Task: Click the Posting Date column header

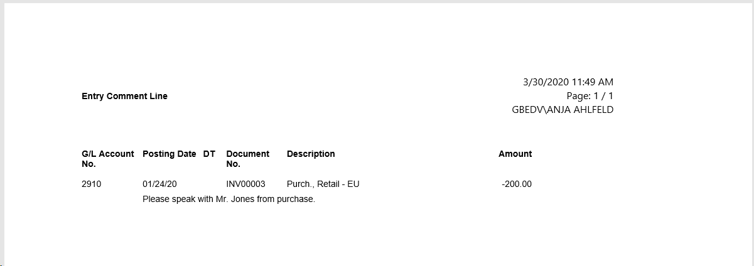Action: tap(170, 154)
